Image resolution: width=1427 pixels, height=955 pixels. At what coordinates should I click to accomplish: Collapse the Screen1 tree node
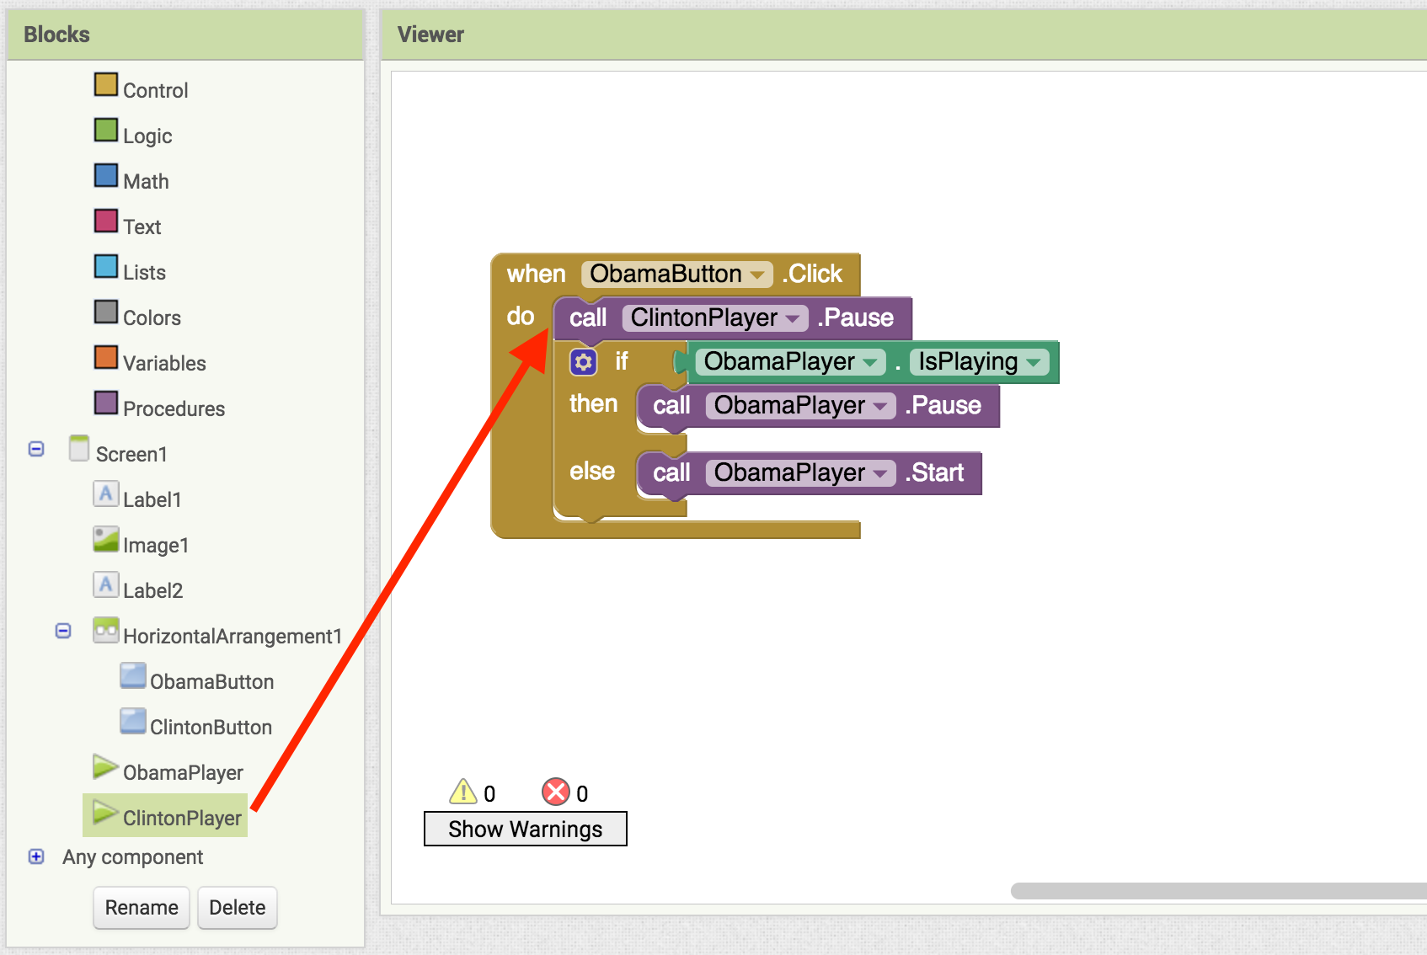point(36,449)
